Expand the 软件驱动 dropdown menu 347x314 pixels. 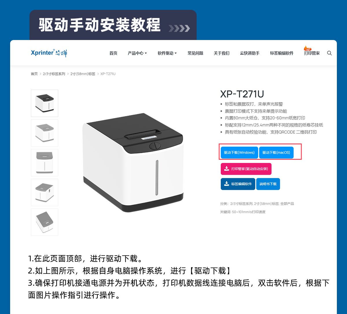[167, 53]
